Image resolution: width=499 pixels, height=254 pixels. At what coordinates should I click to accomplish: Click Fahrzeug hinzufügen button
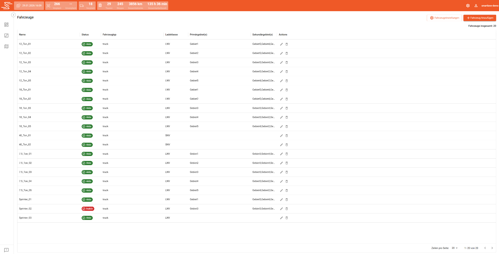tap(480, 18)
